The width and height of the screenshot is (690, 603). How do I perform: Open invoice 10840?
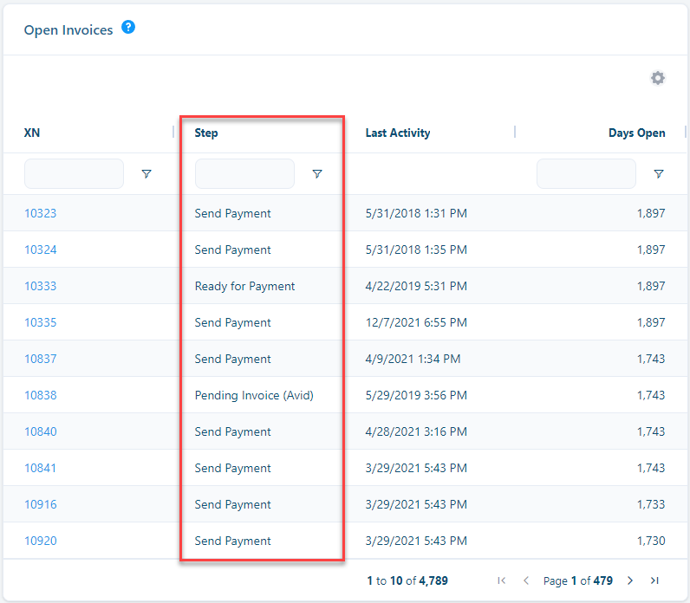[x=41, y=431]
